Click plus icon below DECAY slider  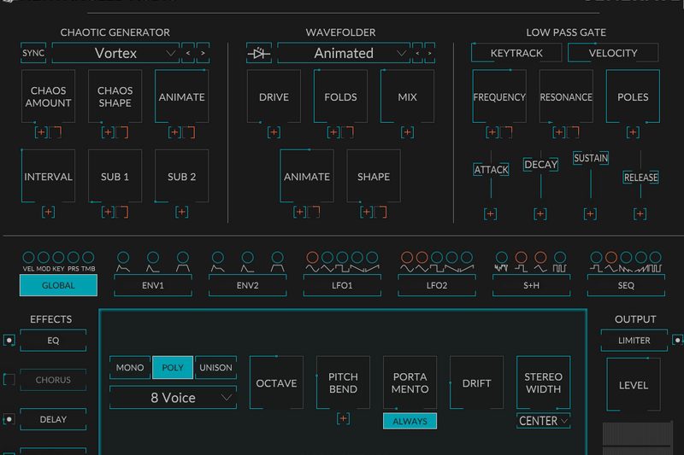(x=540, y=213)
